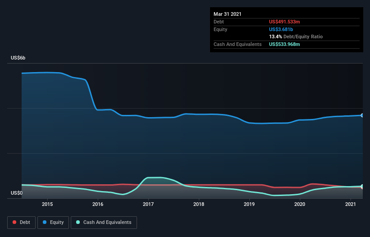The image size is (370, 237).
Task: Select the 2016 x-axis label
Action: click(x=98, y=204)
